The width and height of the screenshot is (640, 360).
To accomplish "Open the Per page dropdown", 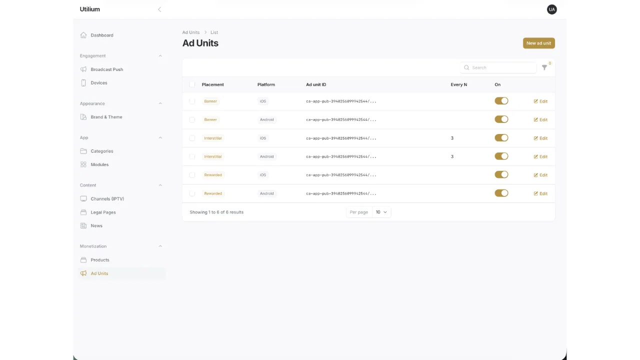I will [381, 212].
